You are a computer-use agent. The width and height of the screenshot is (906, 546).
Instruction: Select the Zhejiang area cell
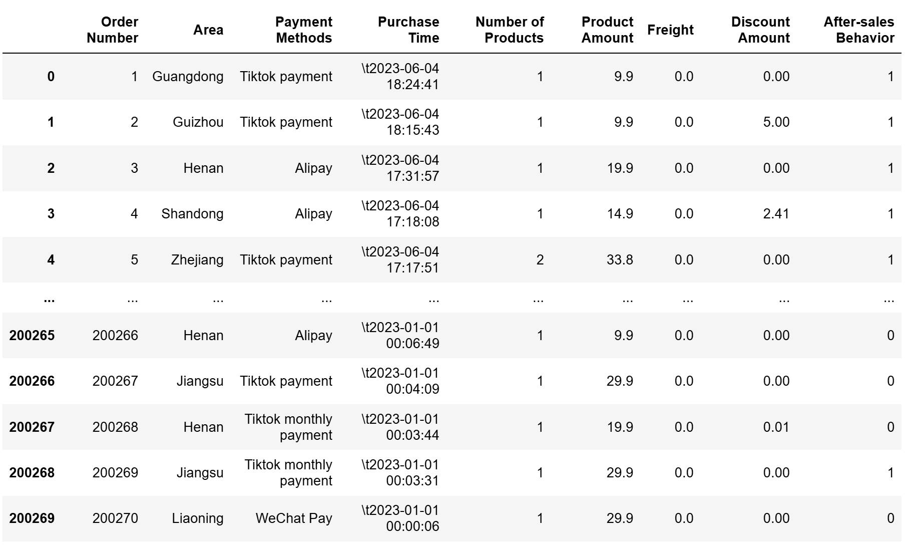[x=197, y=260]
